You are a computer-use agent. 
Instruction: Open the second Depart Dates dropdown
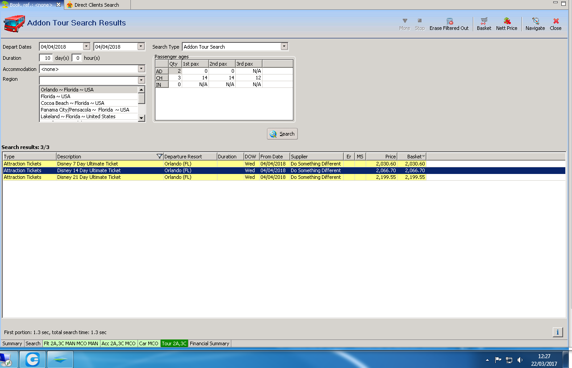pyautogui.click(x=141, y=46)
